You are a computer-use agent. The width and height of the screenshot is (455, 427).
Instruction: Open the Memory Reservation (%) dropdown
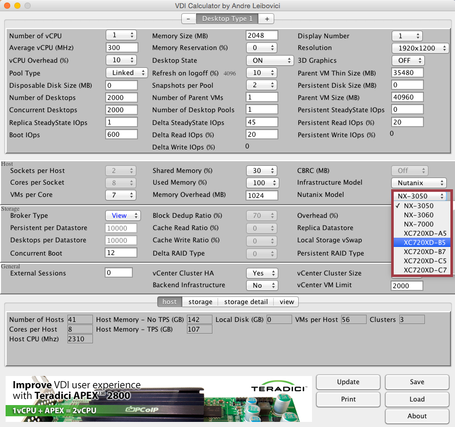(x=261, y=47)
